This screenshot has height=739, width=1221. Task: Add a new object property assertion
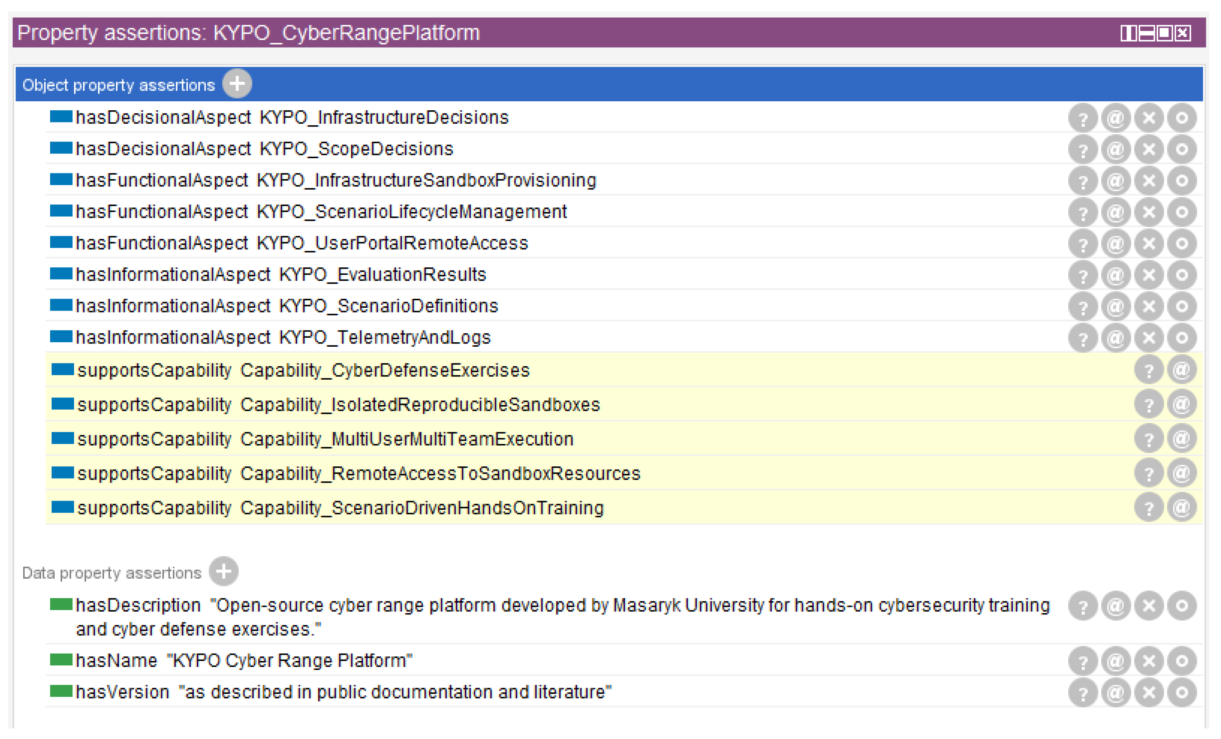coord(237,84)
